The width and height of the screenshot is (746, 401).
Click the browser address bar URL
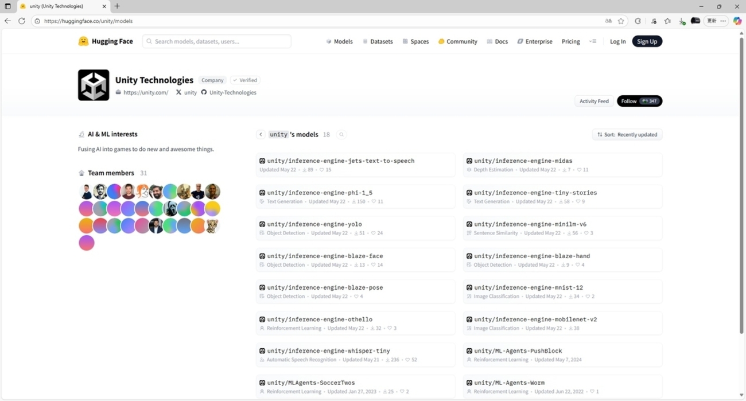pyautogui.click(x=88, y=21)
